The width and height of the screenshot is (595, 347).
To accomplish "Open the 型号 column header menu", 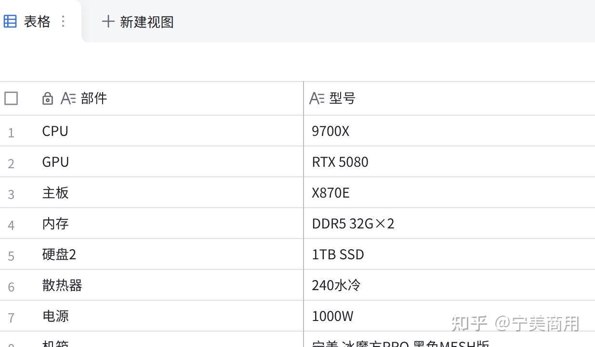I will point(450,98).
